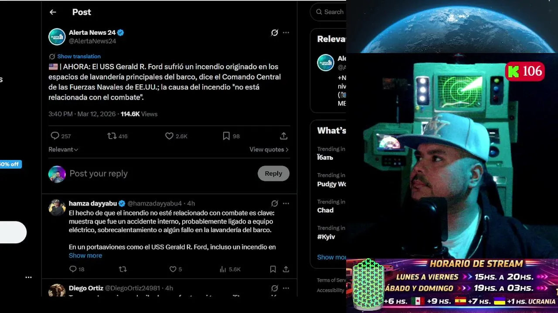Image resolution: width=558 pixels, height=313 pixels.
Task: Bookmark the Alerta News 24 post
Action: click(226, 136)
